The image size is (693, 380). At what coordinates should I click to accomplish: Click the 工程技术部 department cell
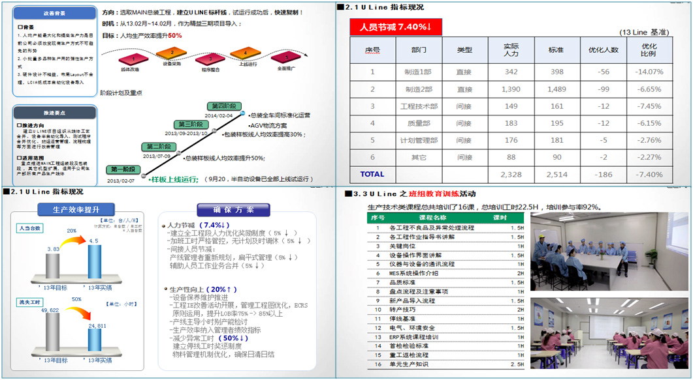click(x=419, y=107)
